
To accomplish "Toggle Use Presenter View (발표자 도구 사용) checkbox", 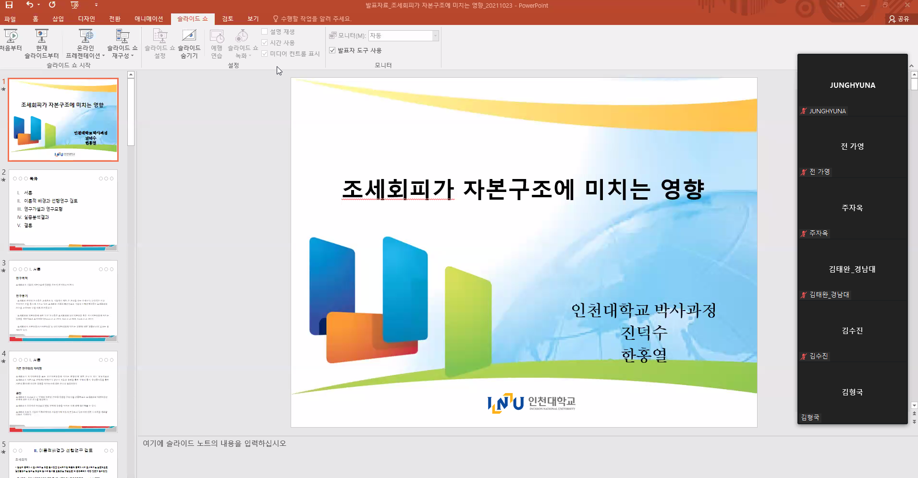I will pyautogui.click(x=332, y=50).
